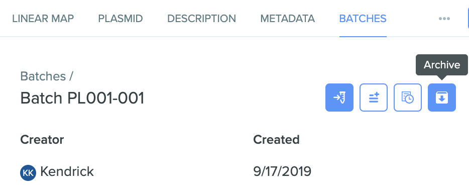Switch to the LINEAR MAP tab
Screen dimensions: 469x191
[43, 19]
